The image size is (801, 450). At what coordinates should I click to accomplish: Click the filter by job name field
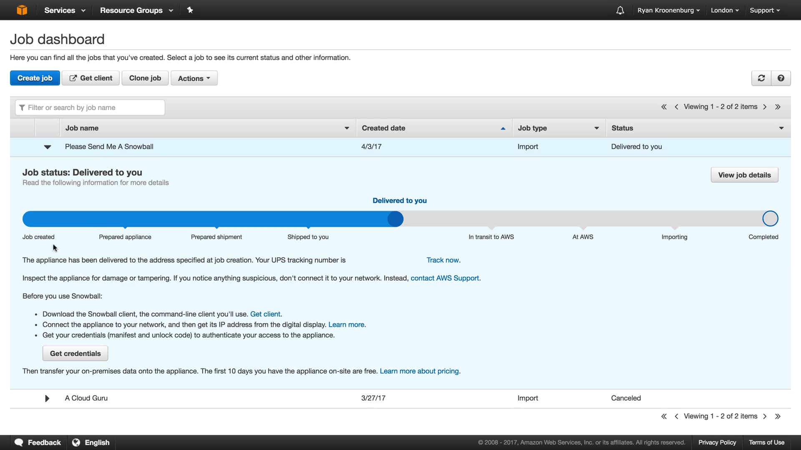click(90, 107)
